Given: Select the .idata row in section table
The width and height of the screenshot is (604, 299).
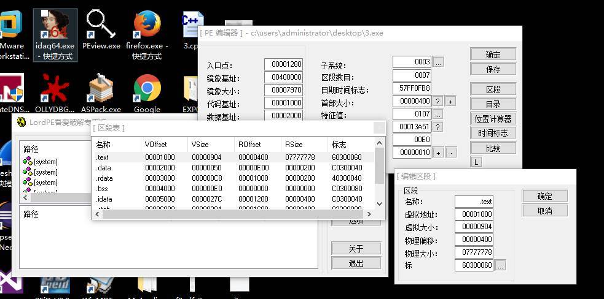Looking at the screenshot, I should (x=233, y=199).
